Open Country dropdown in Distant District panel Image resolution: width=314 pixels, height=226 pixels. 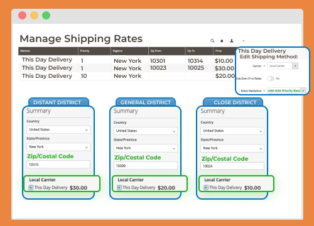point(58,130)
